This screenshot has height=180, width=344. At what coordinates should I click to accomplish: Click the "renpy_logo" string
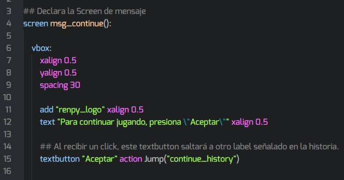click(80, 110)
